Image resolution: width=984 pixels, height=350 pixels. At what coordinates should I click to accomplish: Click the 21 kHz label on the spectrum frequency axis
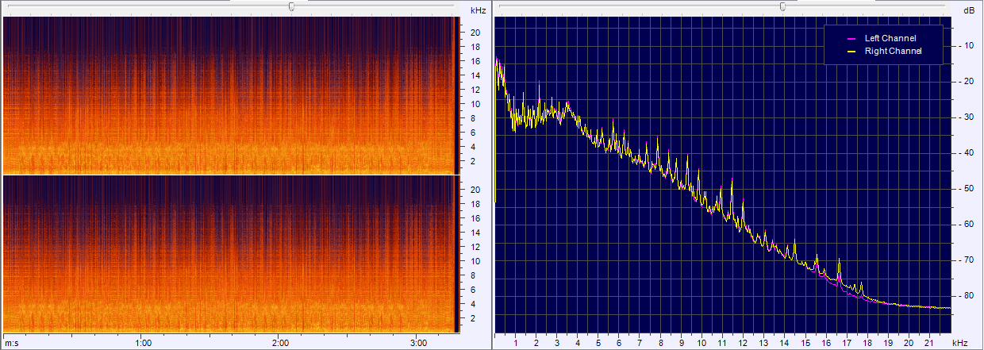point(929,343)
